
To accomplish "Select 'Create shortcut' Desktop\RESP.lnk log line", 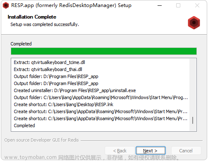I will point(63,104).
